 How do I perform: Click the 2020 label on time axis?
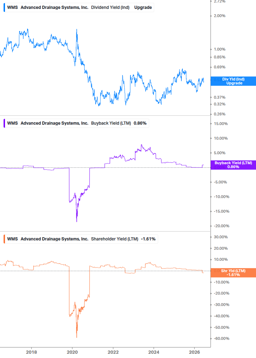[72, 352]
